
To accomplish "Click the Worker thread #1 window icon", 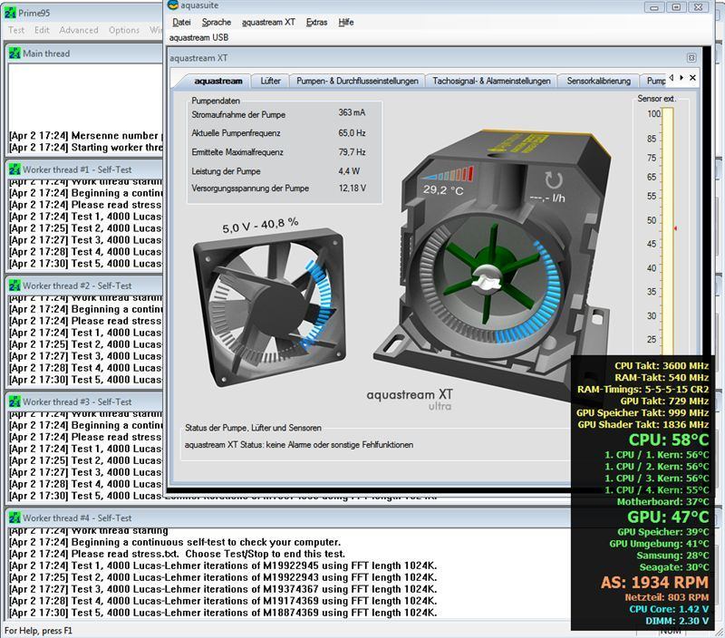I will pos(14,169).
